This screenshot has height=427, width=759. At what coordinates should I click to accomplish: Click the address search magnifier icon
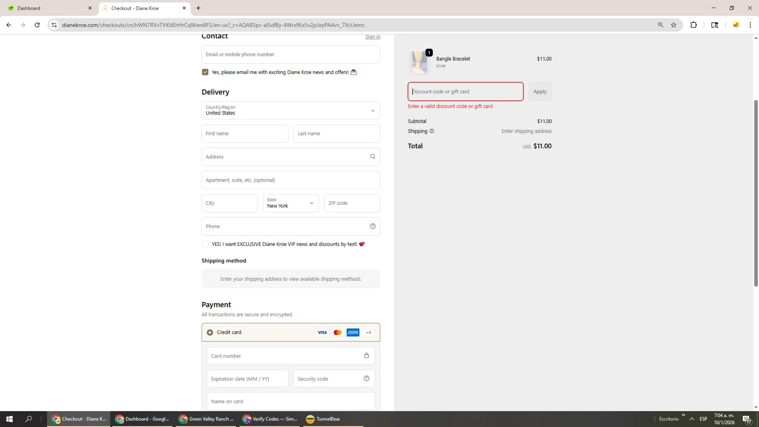[372, 157]
